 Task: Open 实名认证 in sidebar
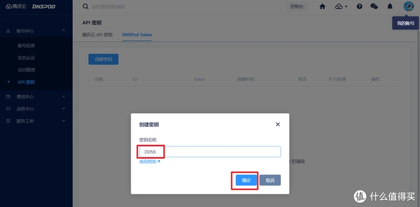point(26,58)
